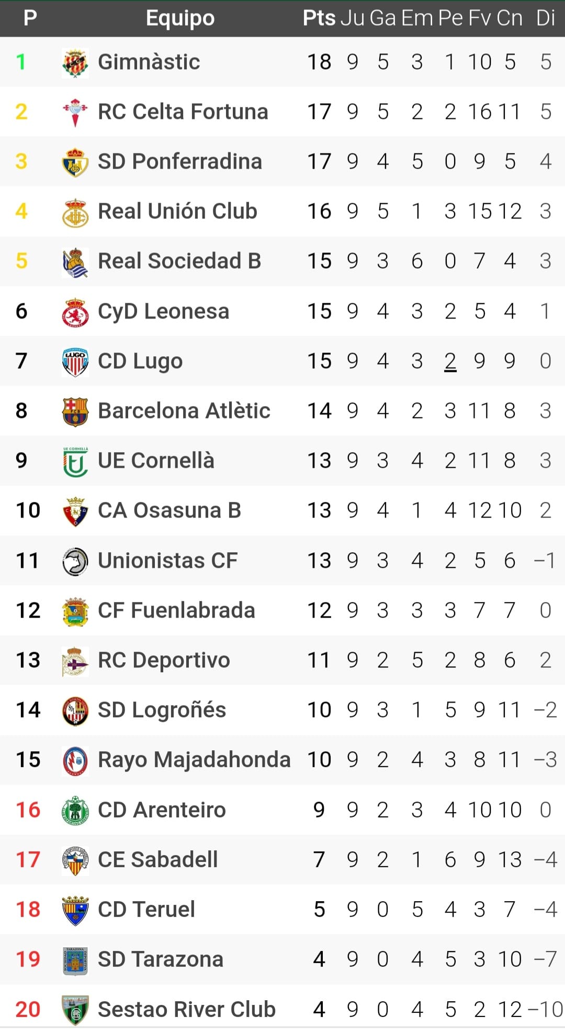Click the Barcelona Atlètic crest

point(75,411)
